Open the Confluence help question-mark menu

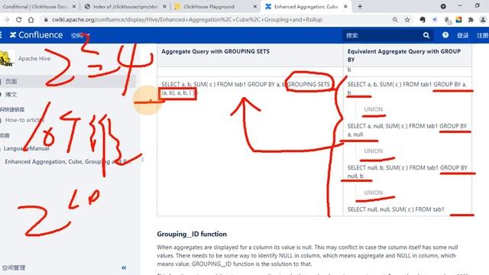click(x=445, y=35)
